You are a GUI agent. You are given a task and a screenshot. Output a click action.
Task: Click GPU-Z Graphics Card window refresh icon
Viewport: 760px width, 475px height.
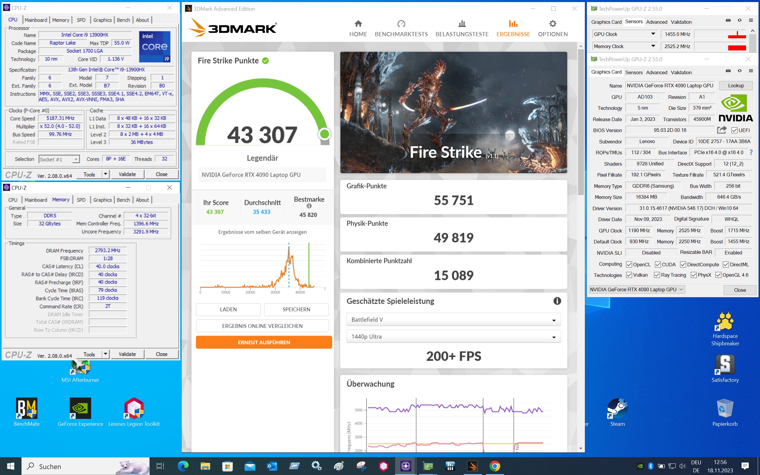740,71
